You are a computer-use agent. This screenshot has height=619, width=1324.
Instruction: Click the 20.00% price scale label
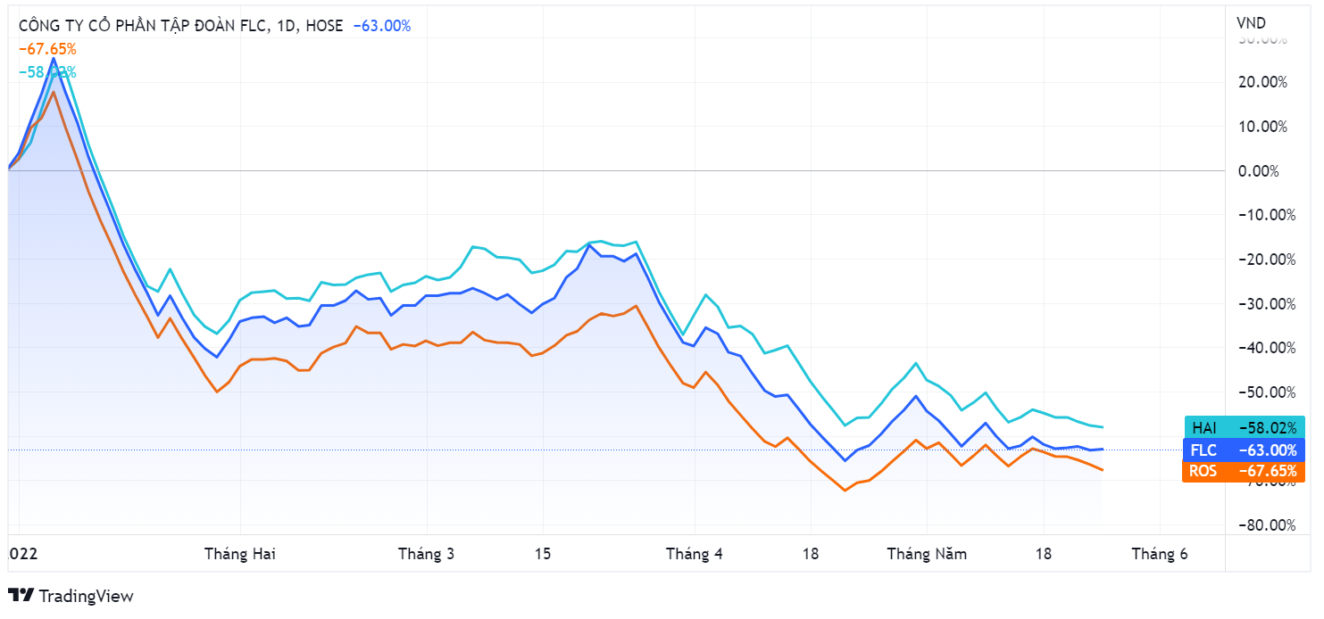click(x=1262, y=82)
